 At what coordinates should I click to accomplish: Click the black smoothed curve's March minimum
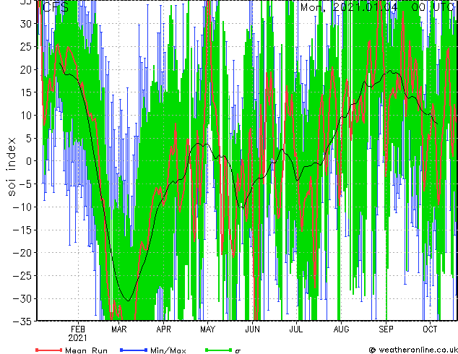tap(128, 301)
